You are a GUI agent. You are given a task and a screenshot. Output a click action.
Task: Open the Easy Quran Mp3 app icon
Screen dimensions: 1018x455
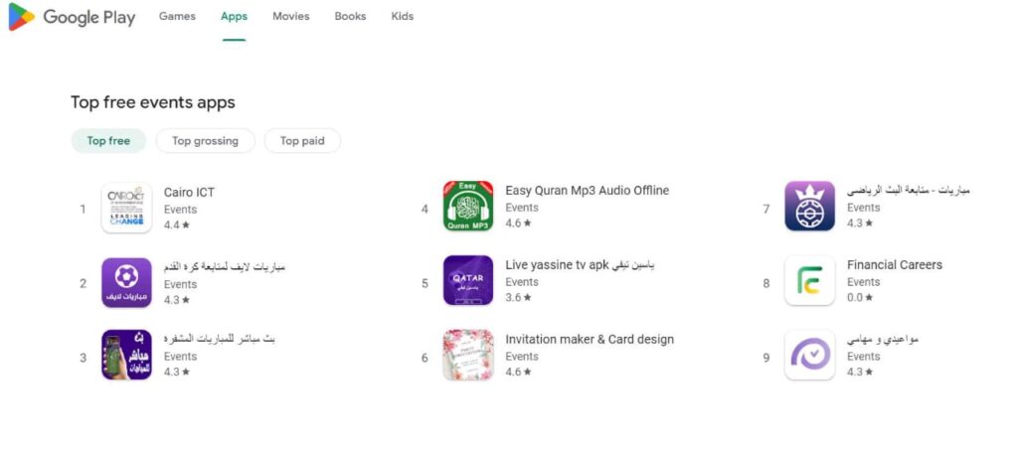coord(468,206)
